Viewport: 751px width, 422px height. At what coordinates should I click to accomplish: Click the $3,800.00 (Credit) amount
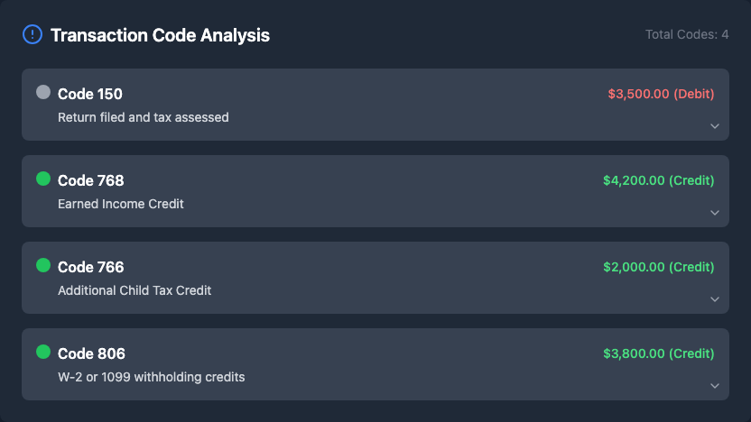click(658, 353)
